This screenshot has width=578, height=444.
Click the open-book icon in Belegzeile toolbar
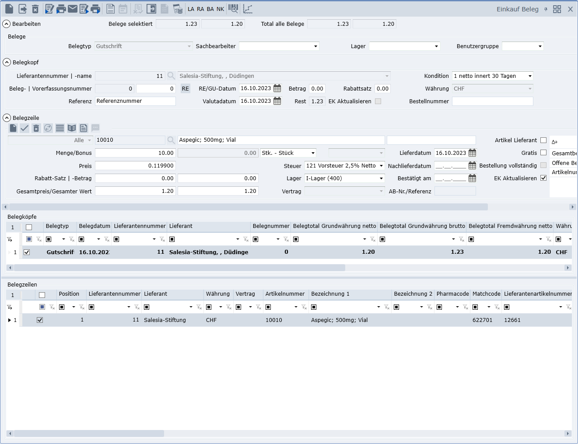[x=72, y=128]
